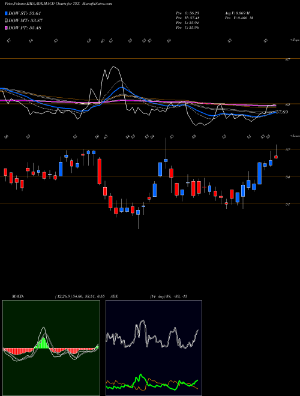Click the 62 price axis label
300x396 pixels.
[287, 104]
